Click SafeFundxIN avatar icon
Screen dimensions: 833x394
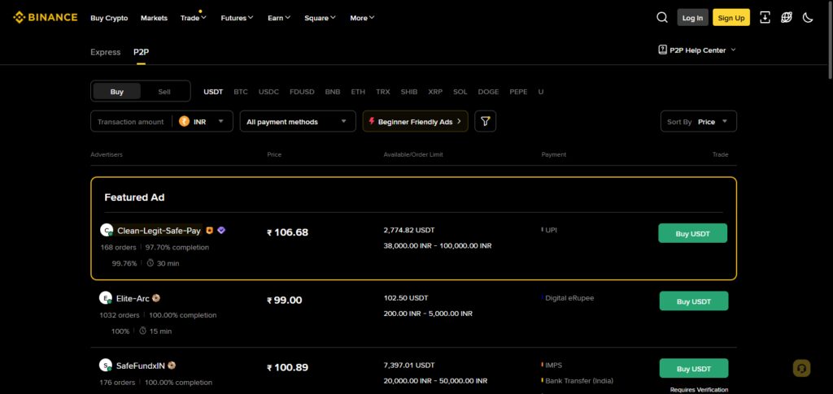point(106,366)
